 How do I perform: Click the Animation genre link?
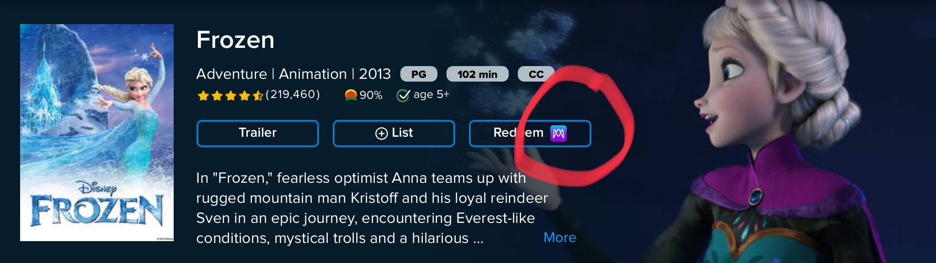(313, 74)
